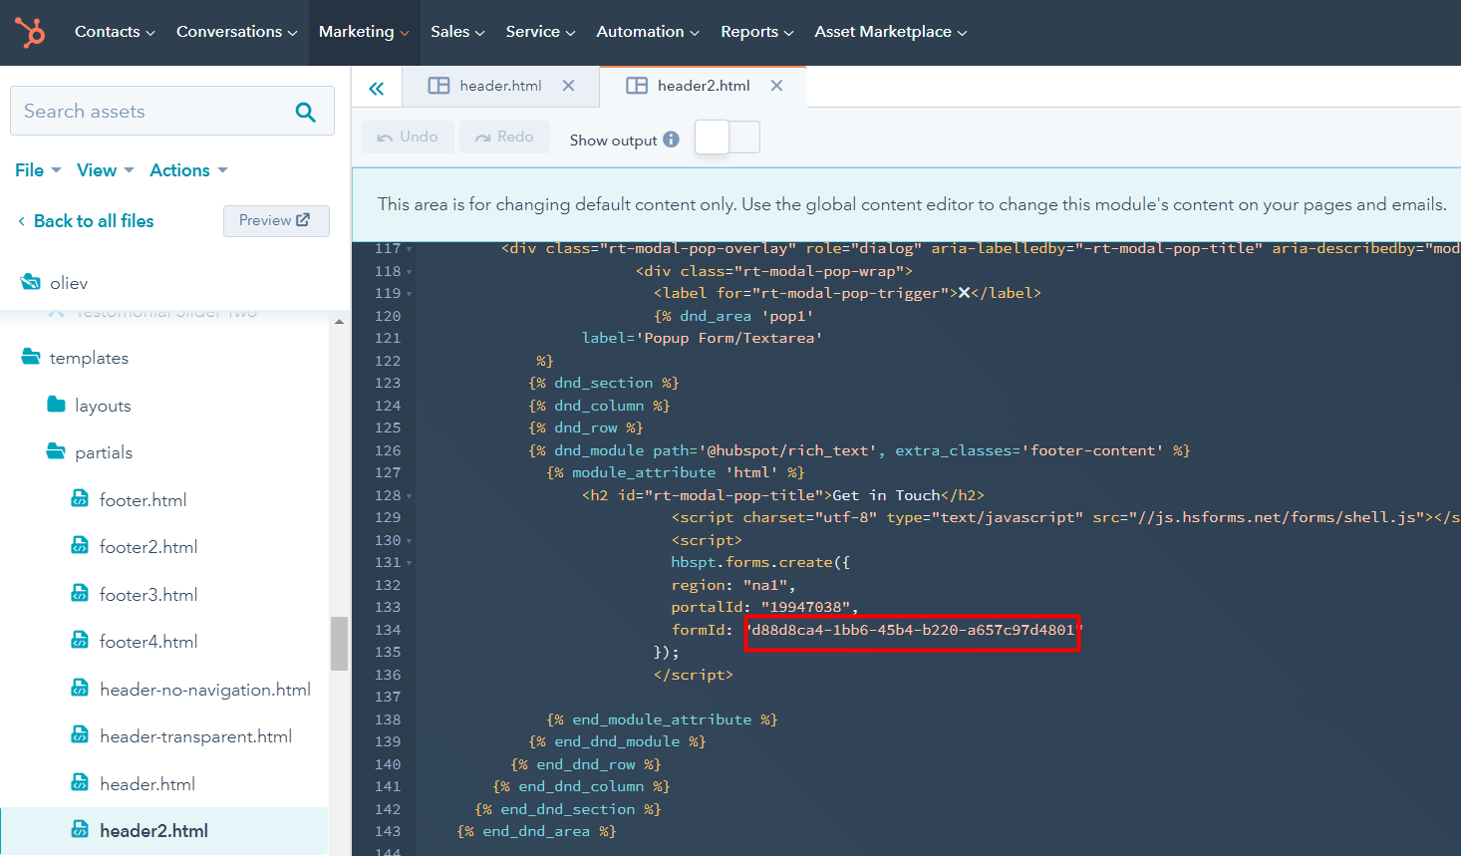The height and width of the screenshot is (856, 1461).
Task: Open the Asset Marketplace dropdown menu
Action: (891, 32)
